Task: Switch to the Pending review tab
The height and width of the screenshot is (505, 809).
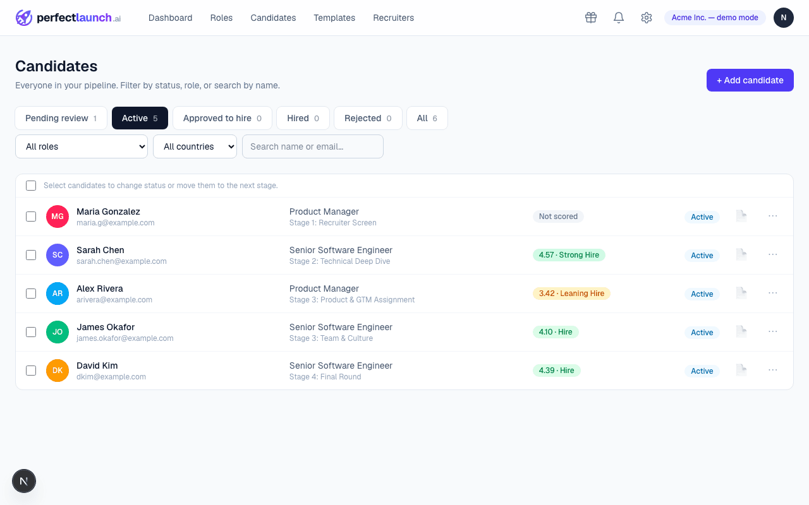Action: 61,118
